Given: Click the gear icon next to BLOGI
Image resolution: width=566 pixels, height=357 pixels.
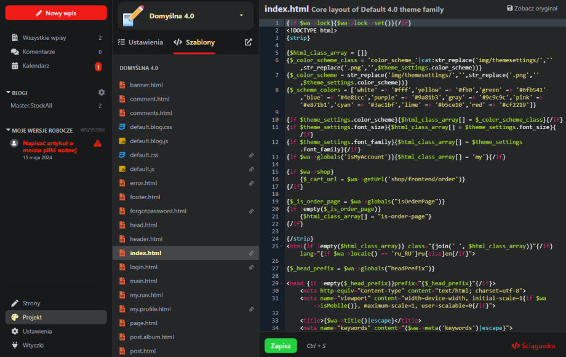Looking at the screenshot, I should pos(102,92).
